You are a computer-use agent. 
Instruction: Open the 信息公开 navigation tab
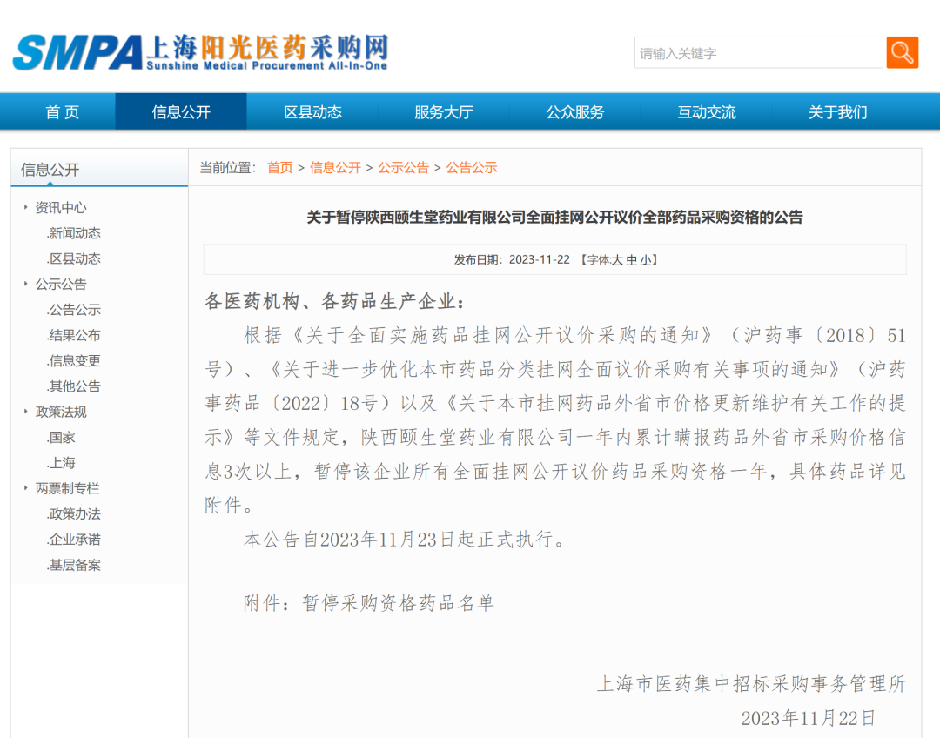pyautogui.click(x=181, y=112)
